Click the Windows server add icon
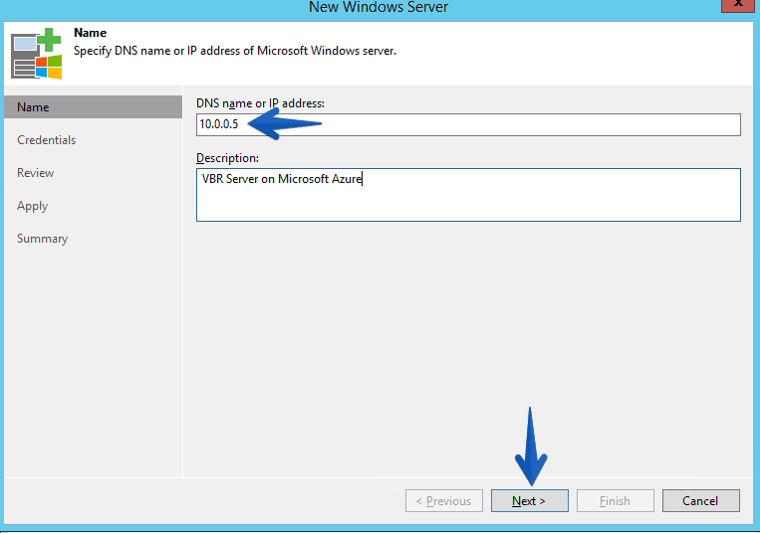This screenshot has width=760, height=533. 36,54
